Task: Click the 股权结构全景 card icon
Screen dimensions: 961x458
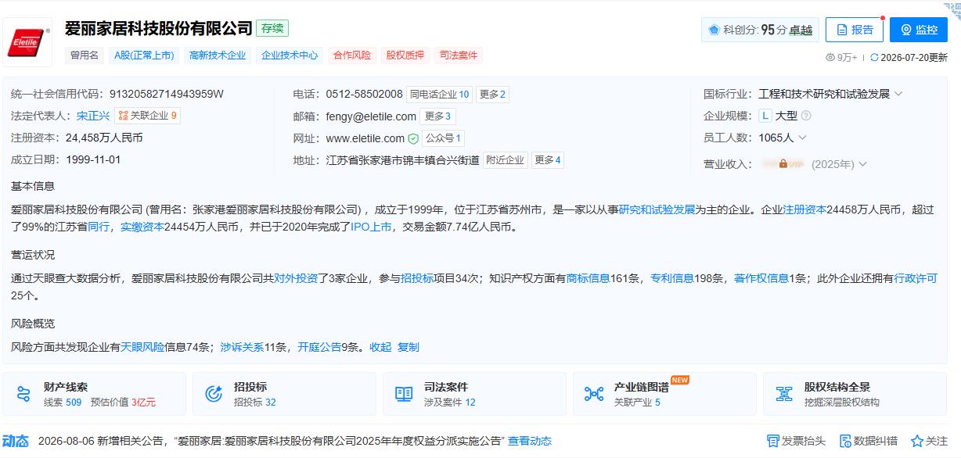Action: pos(784,393)
